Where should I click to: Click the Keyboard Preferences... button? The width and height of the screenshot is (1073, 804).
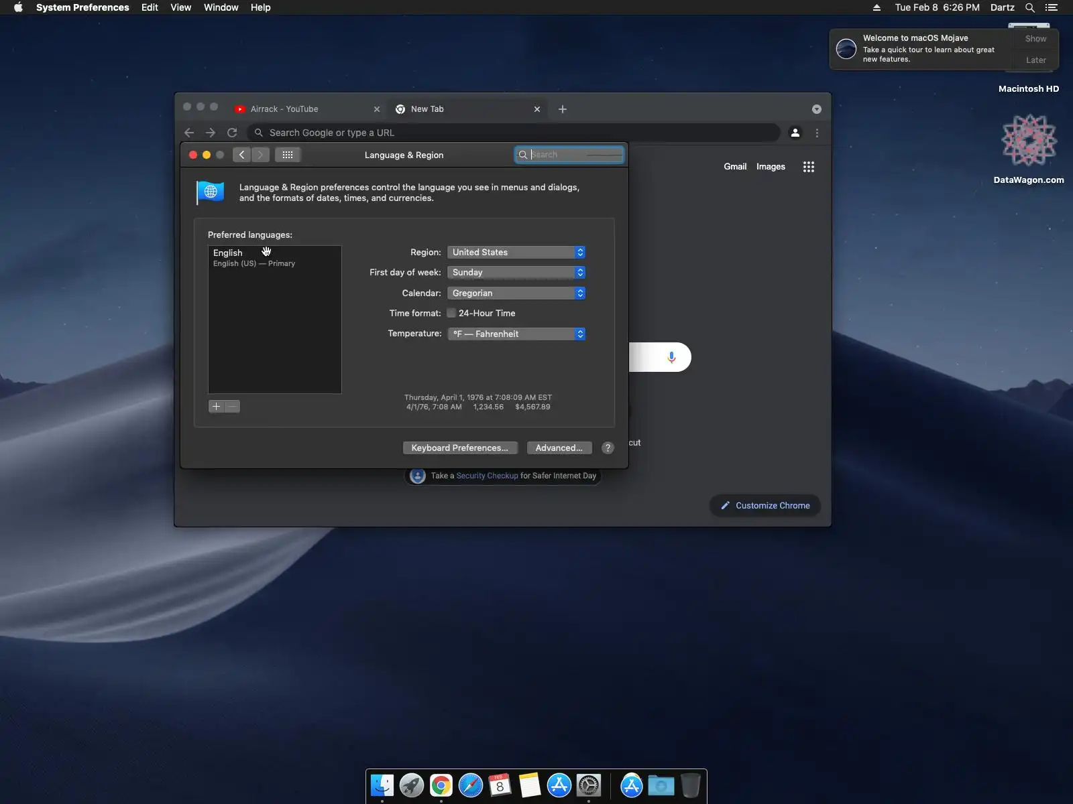point(460,448)
